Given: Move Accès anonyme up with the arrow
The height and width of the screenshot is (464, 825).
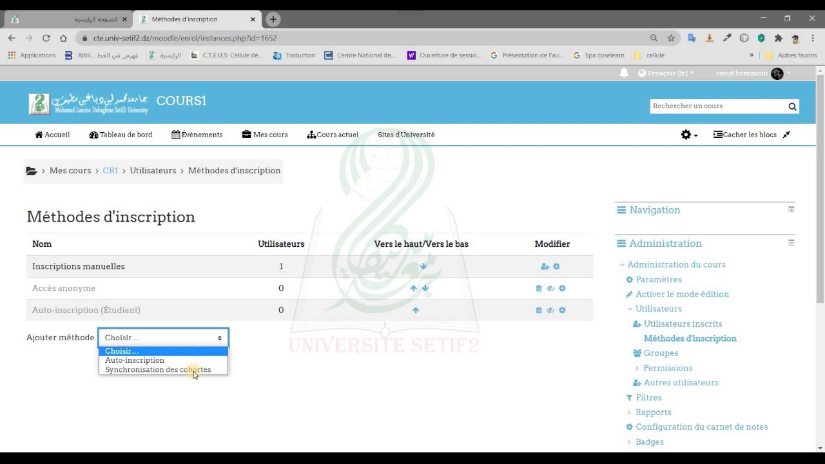Looking at the screenshot, I should 414,288.
